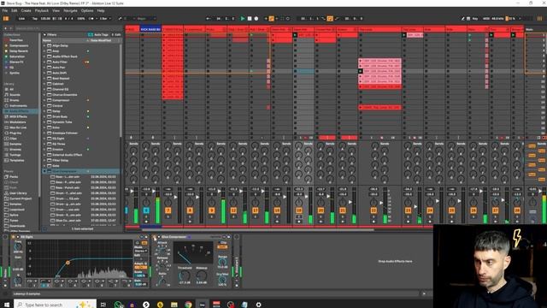Toggle the EQ Eight device on/off
547x308 pixels.
tap(14, 237)
